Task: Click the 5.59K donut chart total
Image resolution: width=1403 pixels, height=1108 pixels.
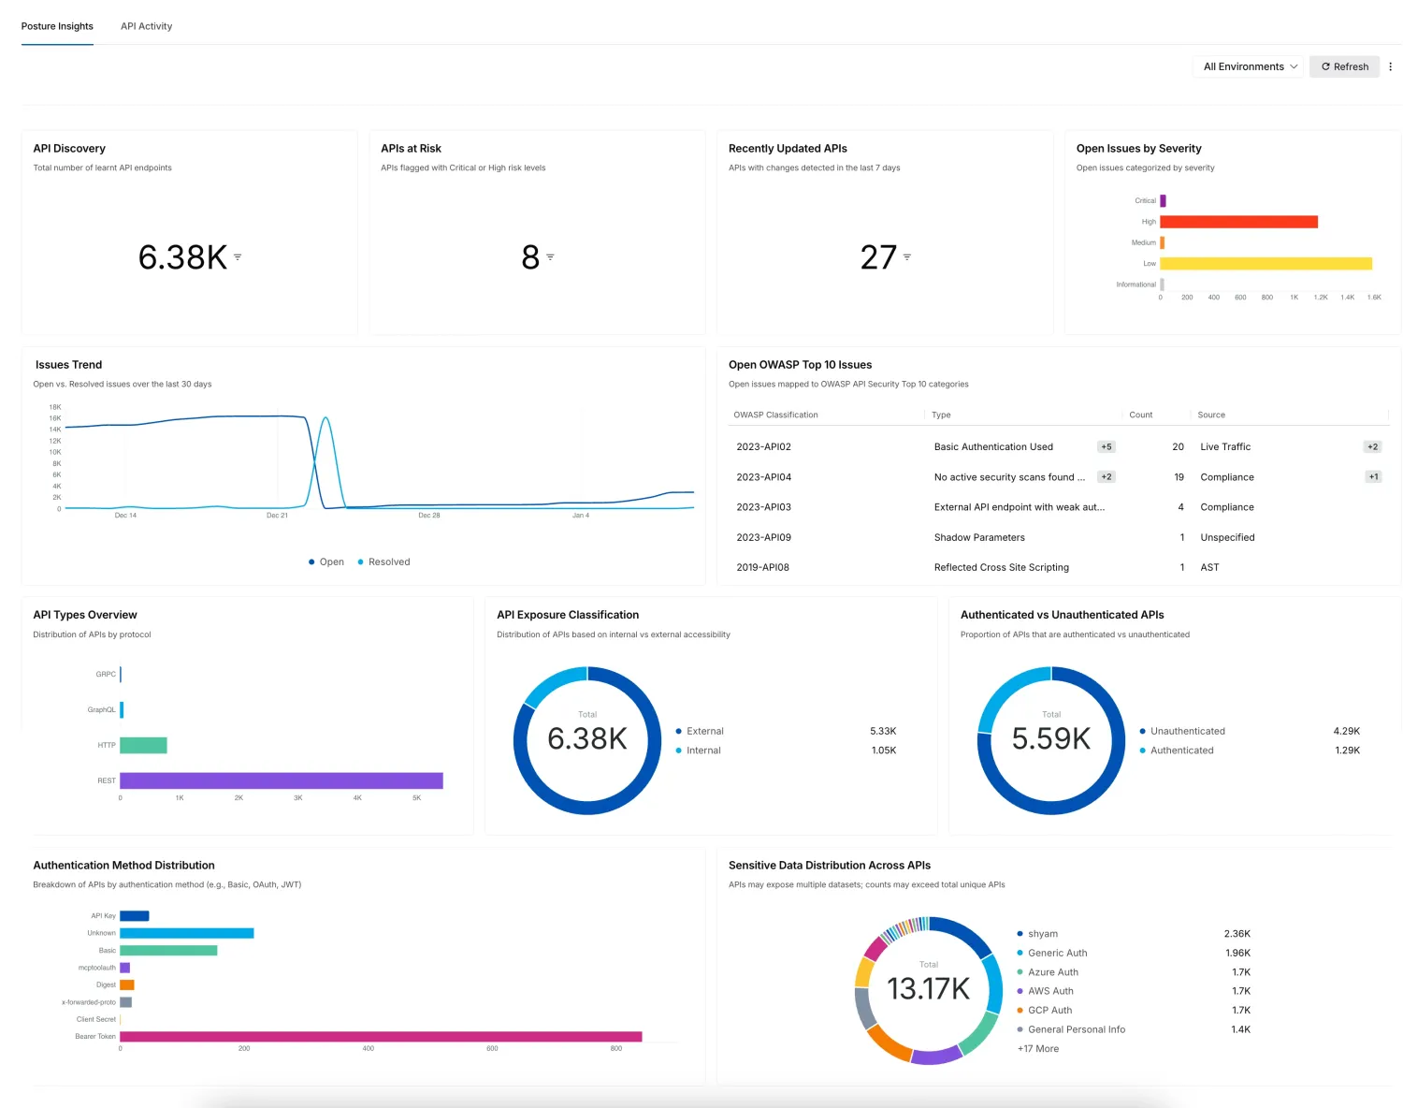Action: tap(1051, 739)
